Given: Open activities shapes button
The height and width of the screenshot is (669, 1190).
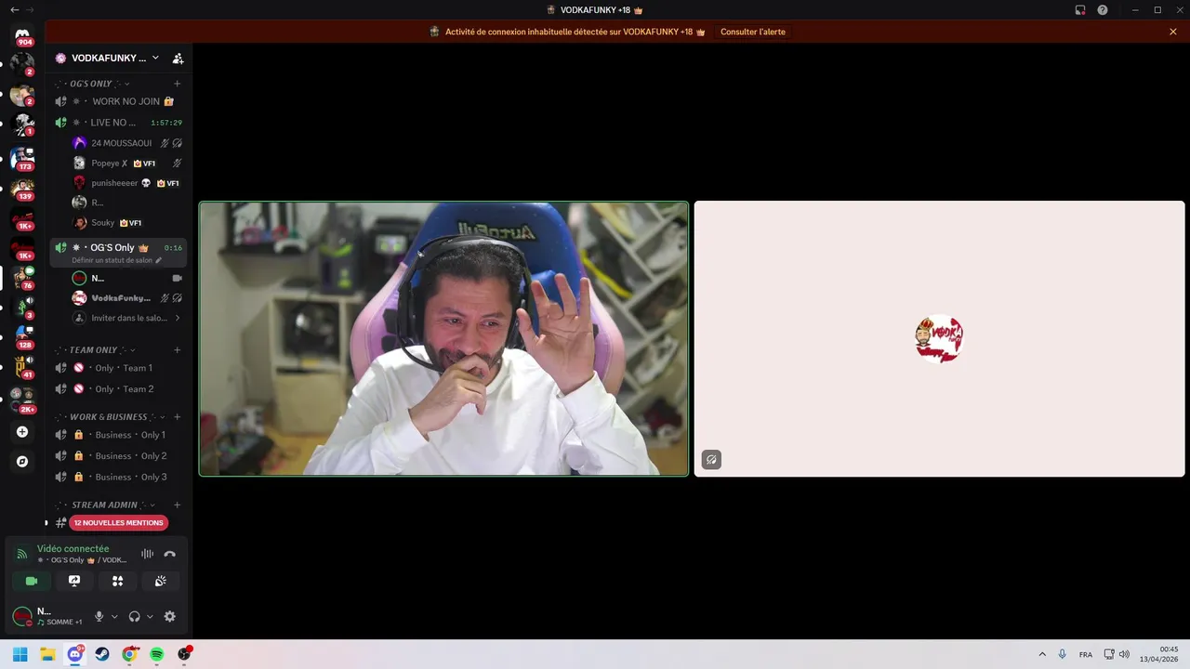Looking at the screenshot, I should coord(117,581).
